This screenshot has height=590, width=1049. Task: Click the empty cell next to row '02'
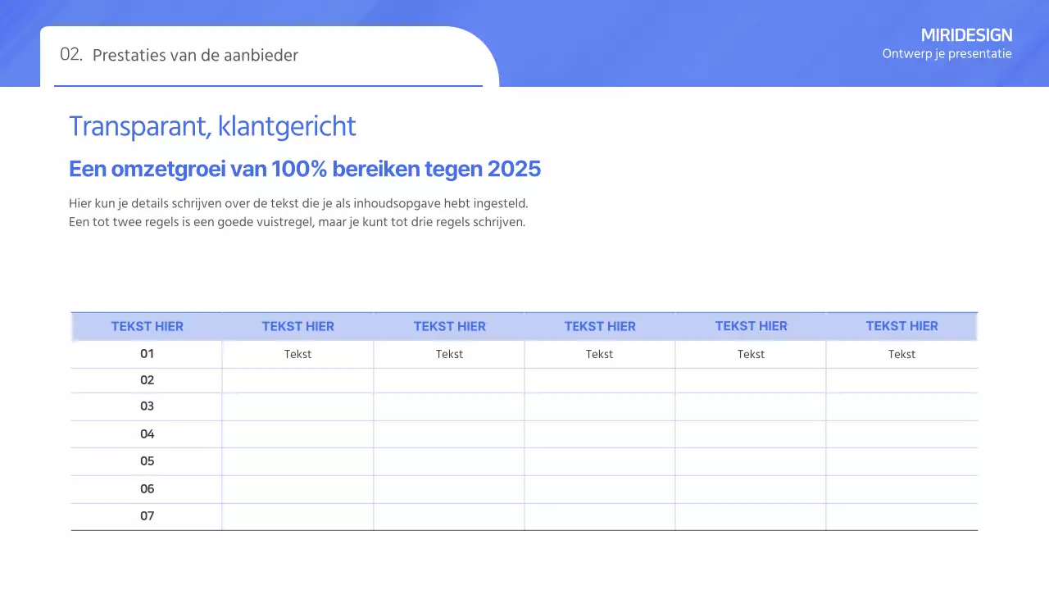pos(297,380)
